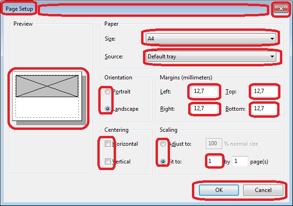Image resolution: width=293 pixels, height=206 pixels.
Task: Select the Landscape orientation radio button
Action: (x=108, y=109)
